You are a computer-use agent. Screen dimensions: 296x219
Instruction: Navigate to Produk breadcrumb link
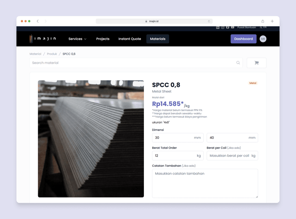(x=52, y=54)
